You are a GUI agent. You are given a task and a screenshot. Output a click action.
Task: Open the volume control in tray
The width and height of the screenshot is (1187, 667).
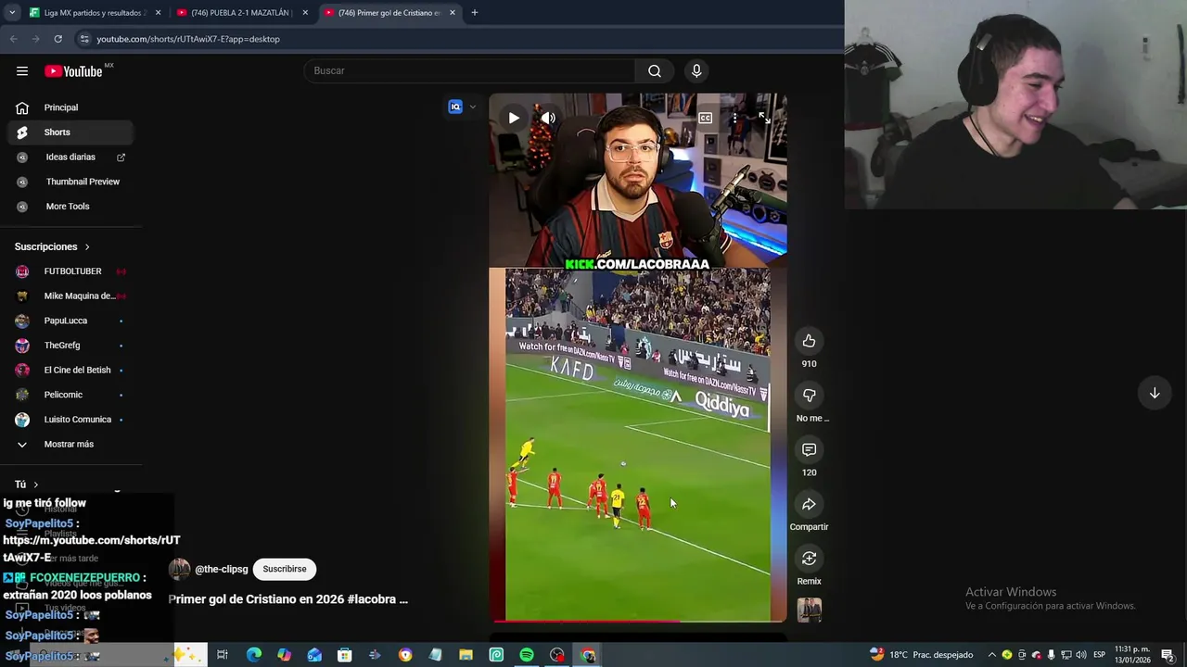(1081, 655)
